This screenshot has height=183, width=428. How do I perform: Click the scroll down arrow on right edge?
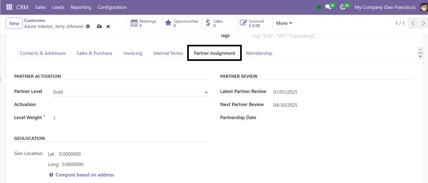(x=420, y=56)
